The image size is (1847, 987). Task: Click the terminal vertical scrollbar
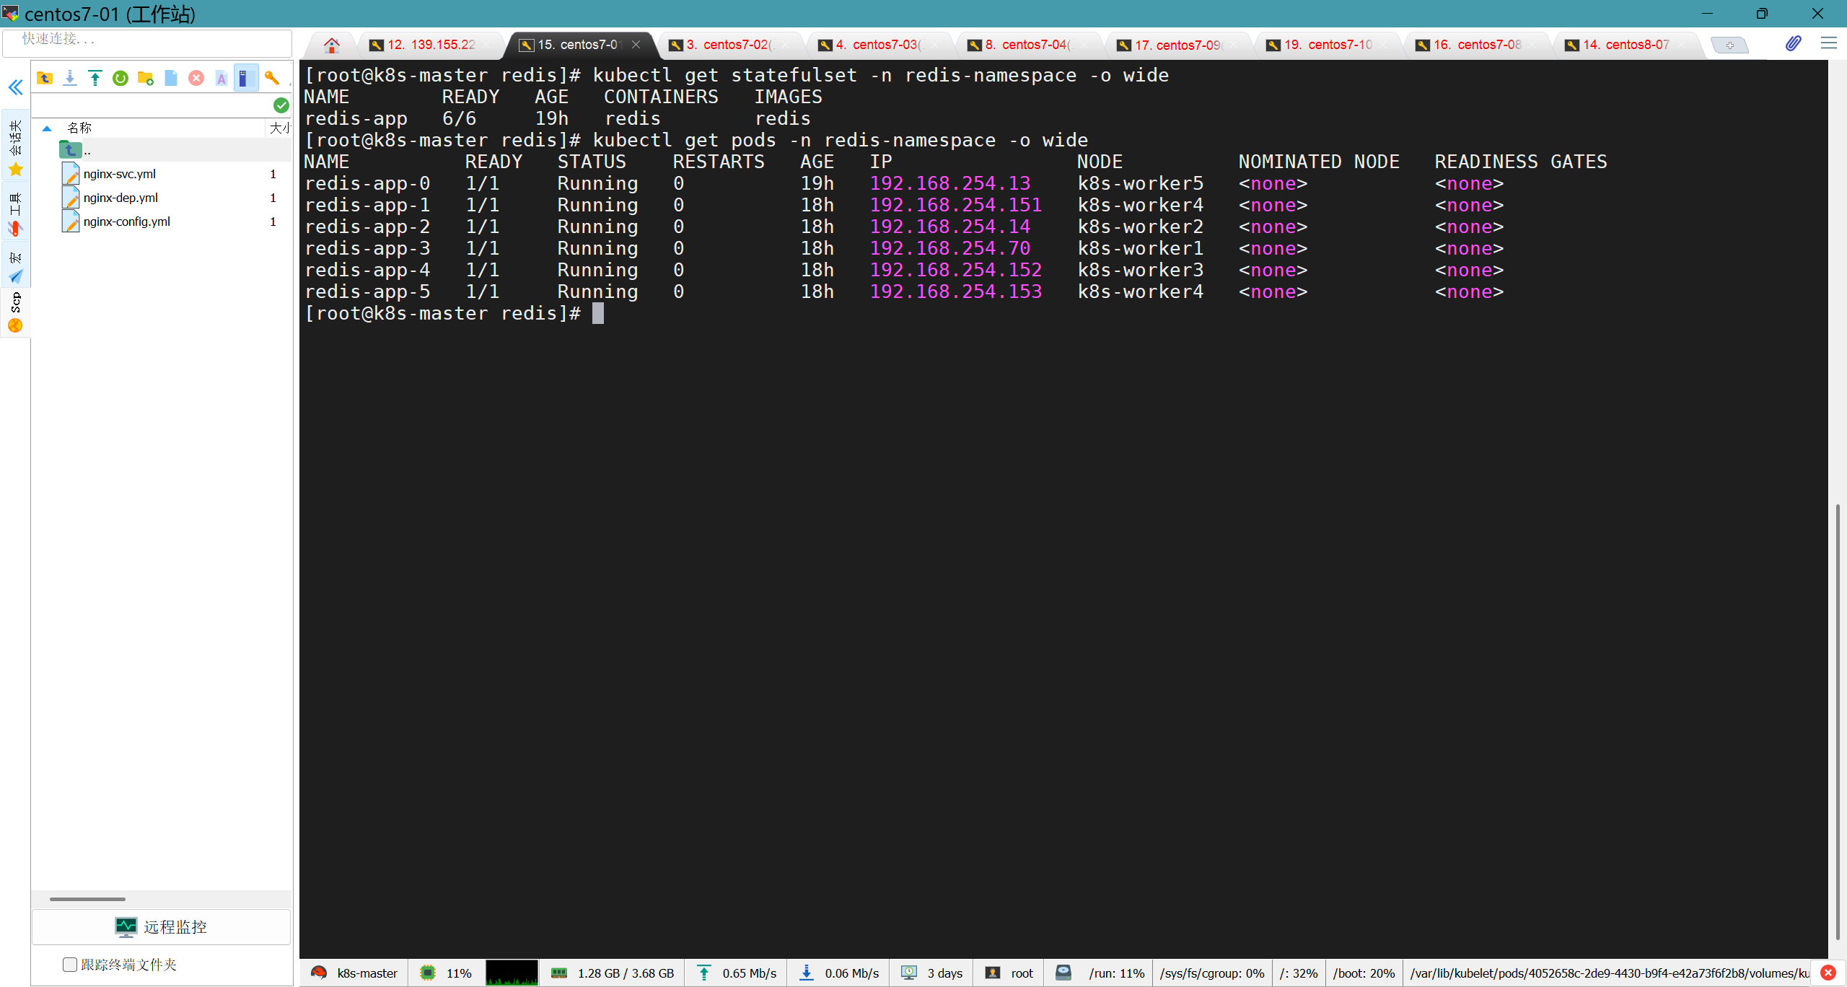coord(1837,721)
